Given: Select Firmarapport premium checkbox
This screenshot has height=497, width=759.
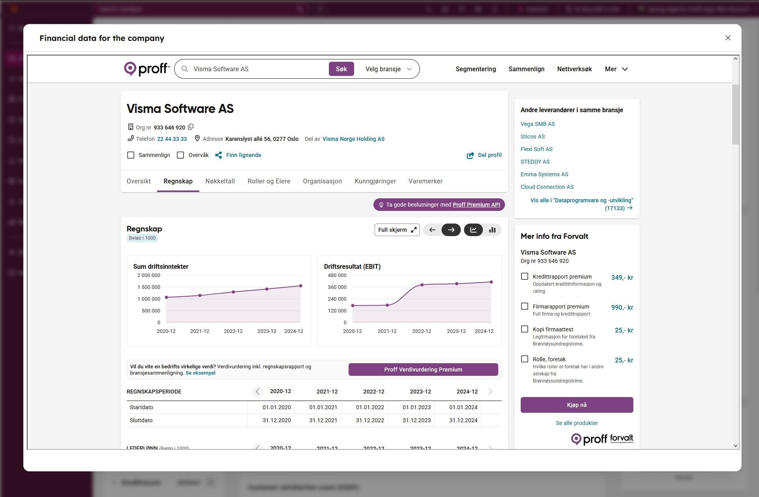Looking at the screenshot, I should (524, 306).
